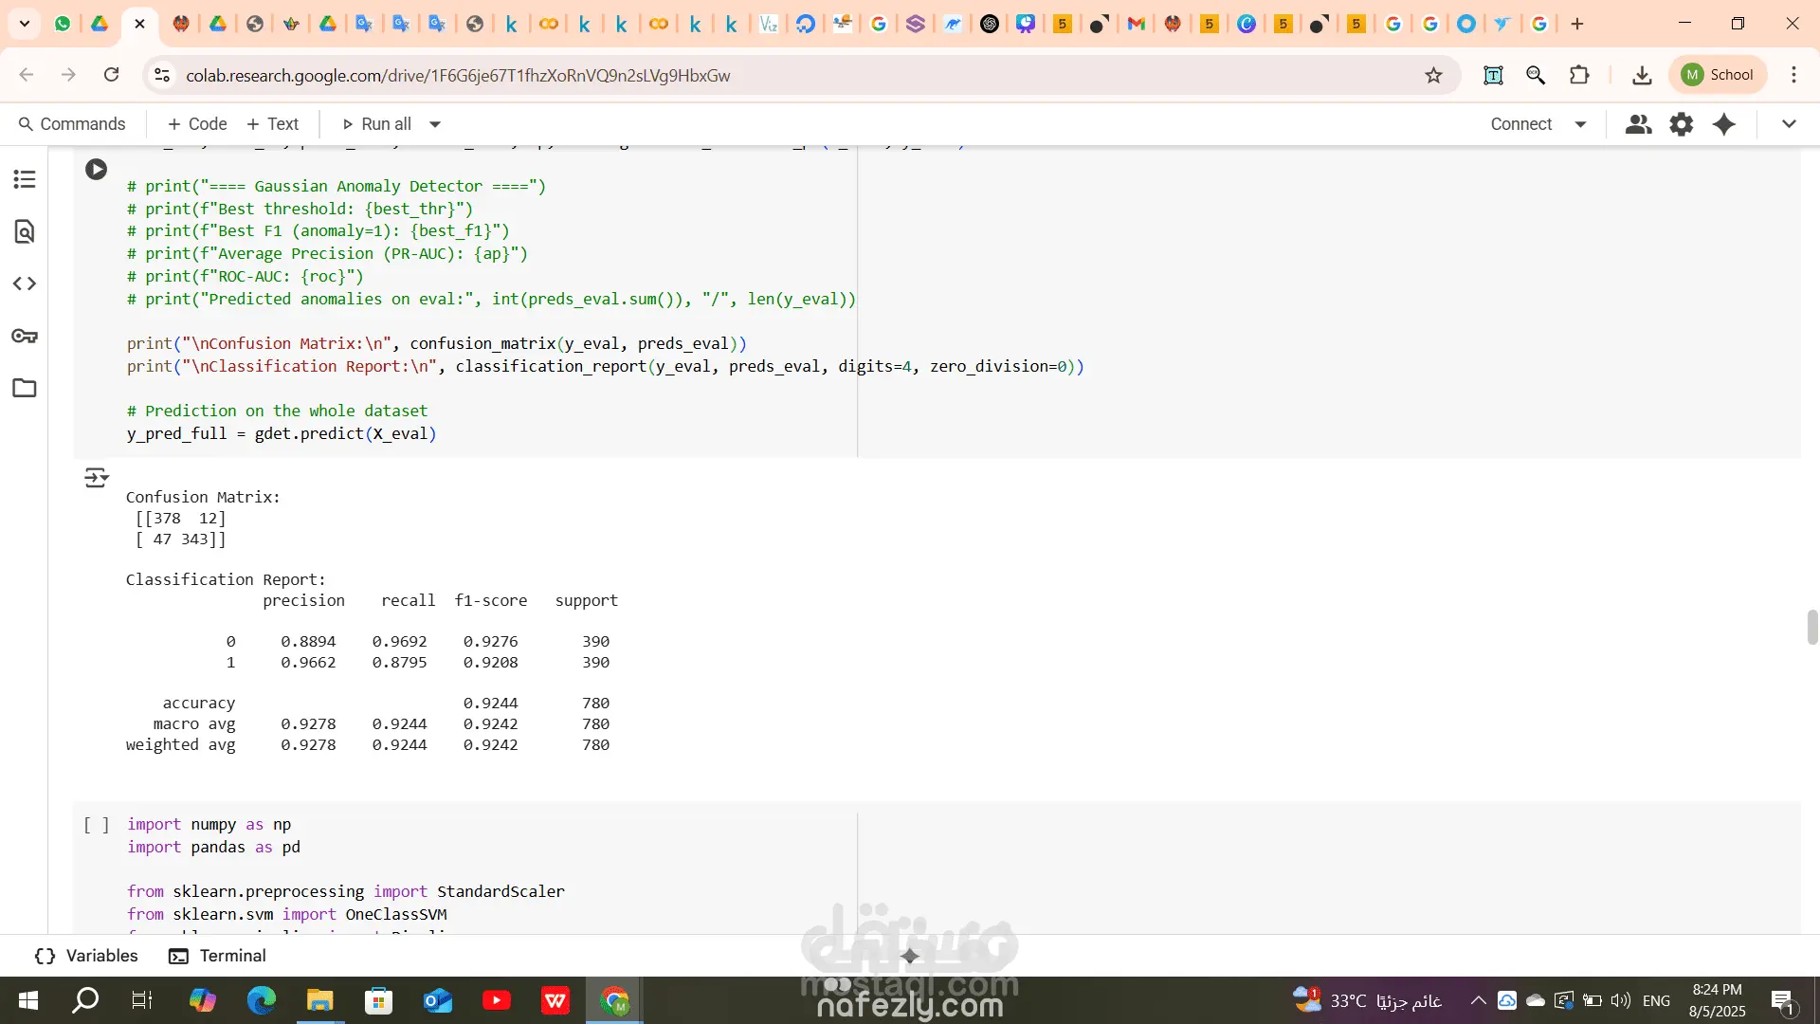
Task: Open the Table of contents sidebar icon
Action: 25,179
